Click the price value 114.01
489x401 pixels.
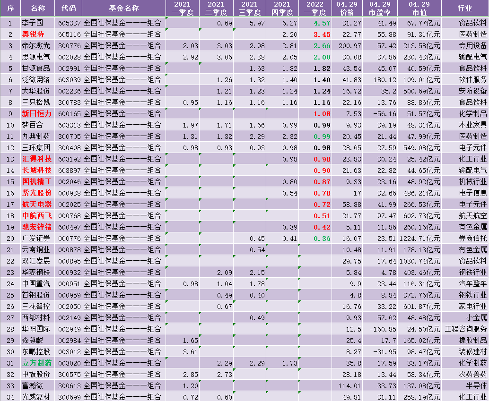pyautogui.click(x=350, y=386)
